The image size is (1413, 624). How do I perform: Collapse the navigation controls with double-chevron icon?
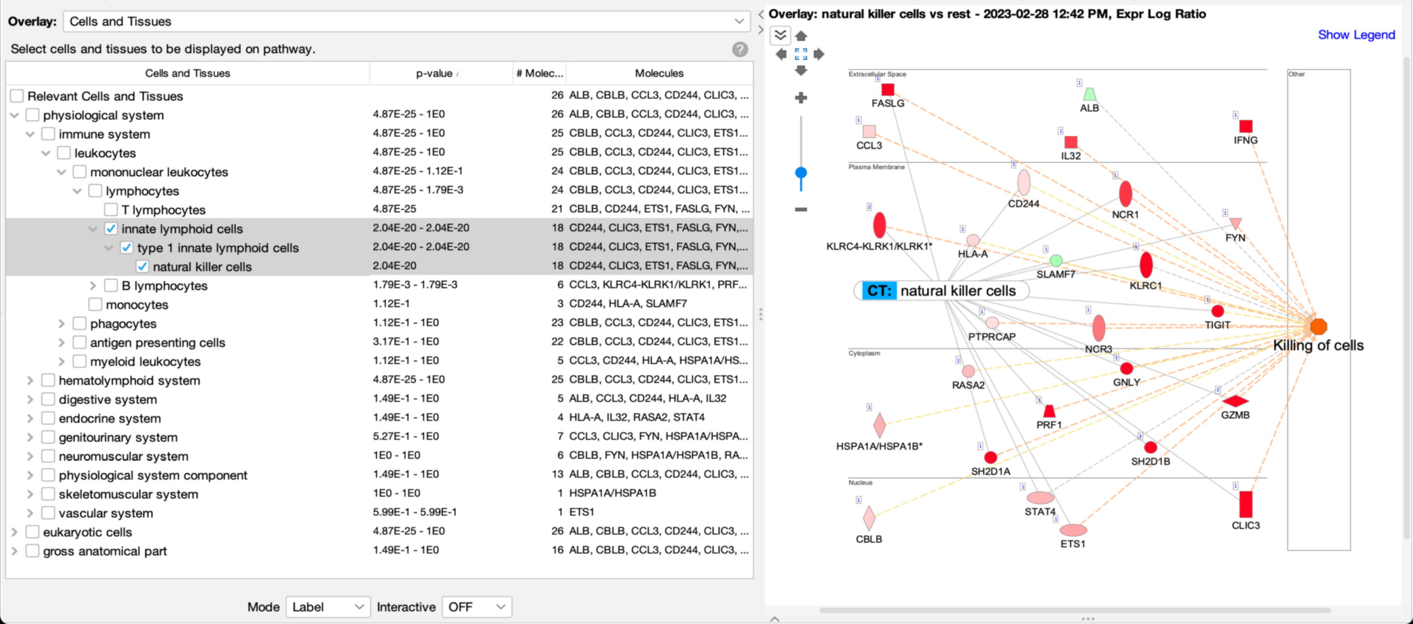(780, 36)
